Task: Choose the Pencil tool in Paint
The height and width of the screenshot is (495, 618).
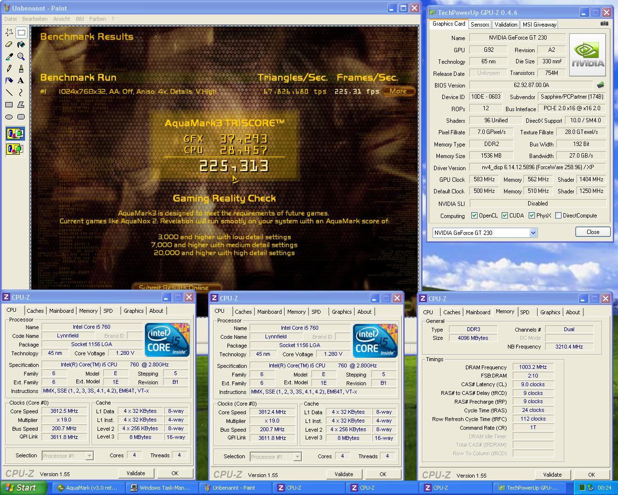Action: 9,69
